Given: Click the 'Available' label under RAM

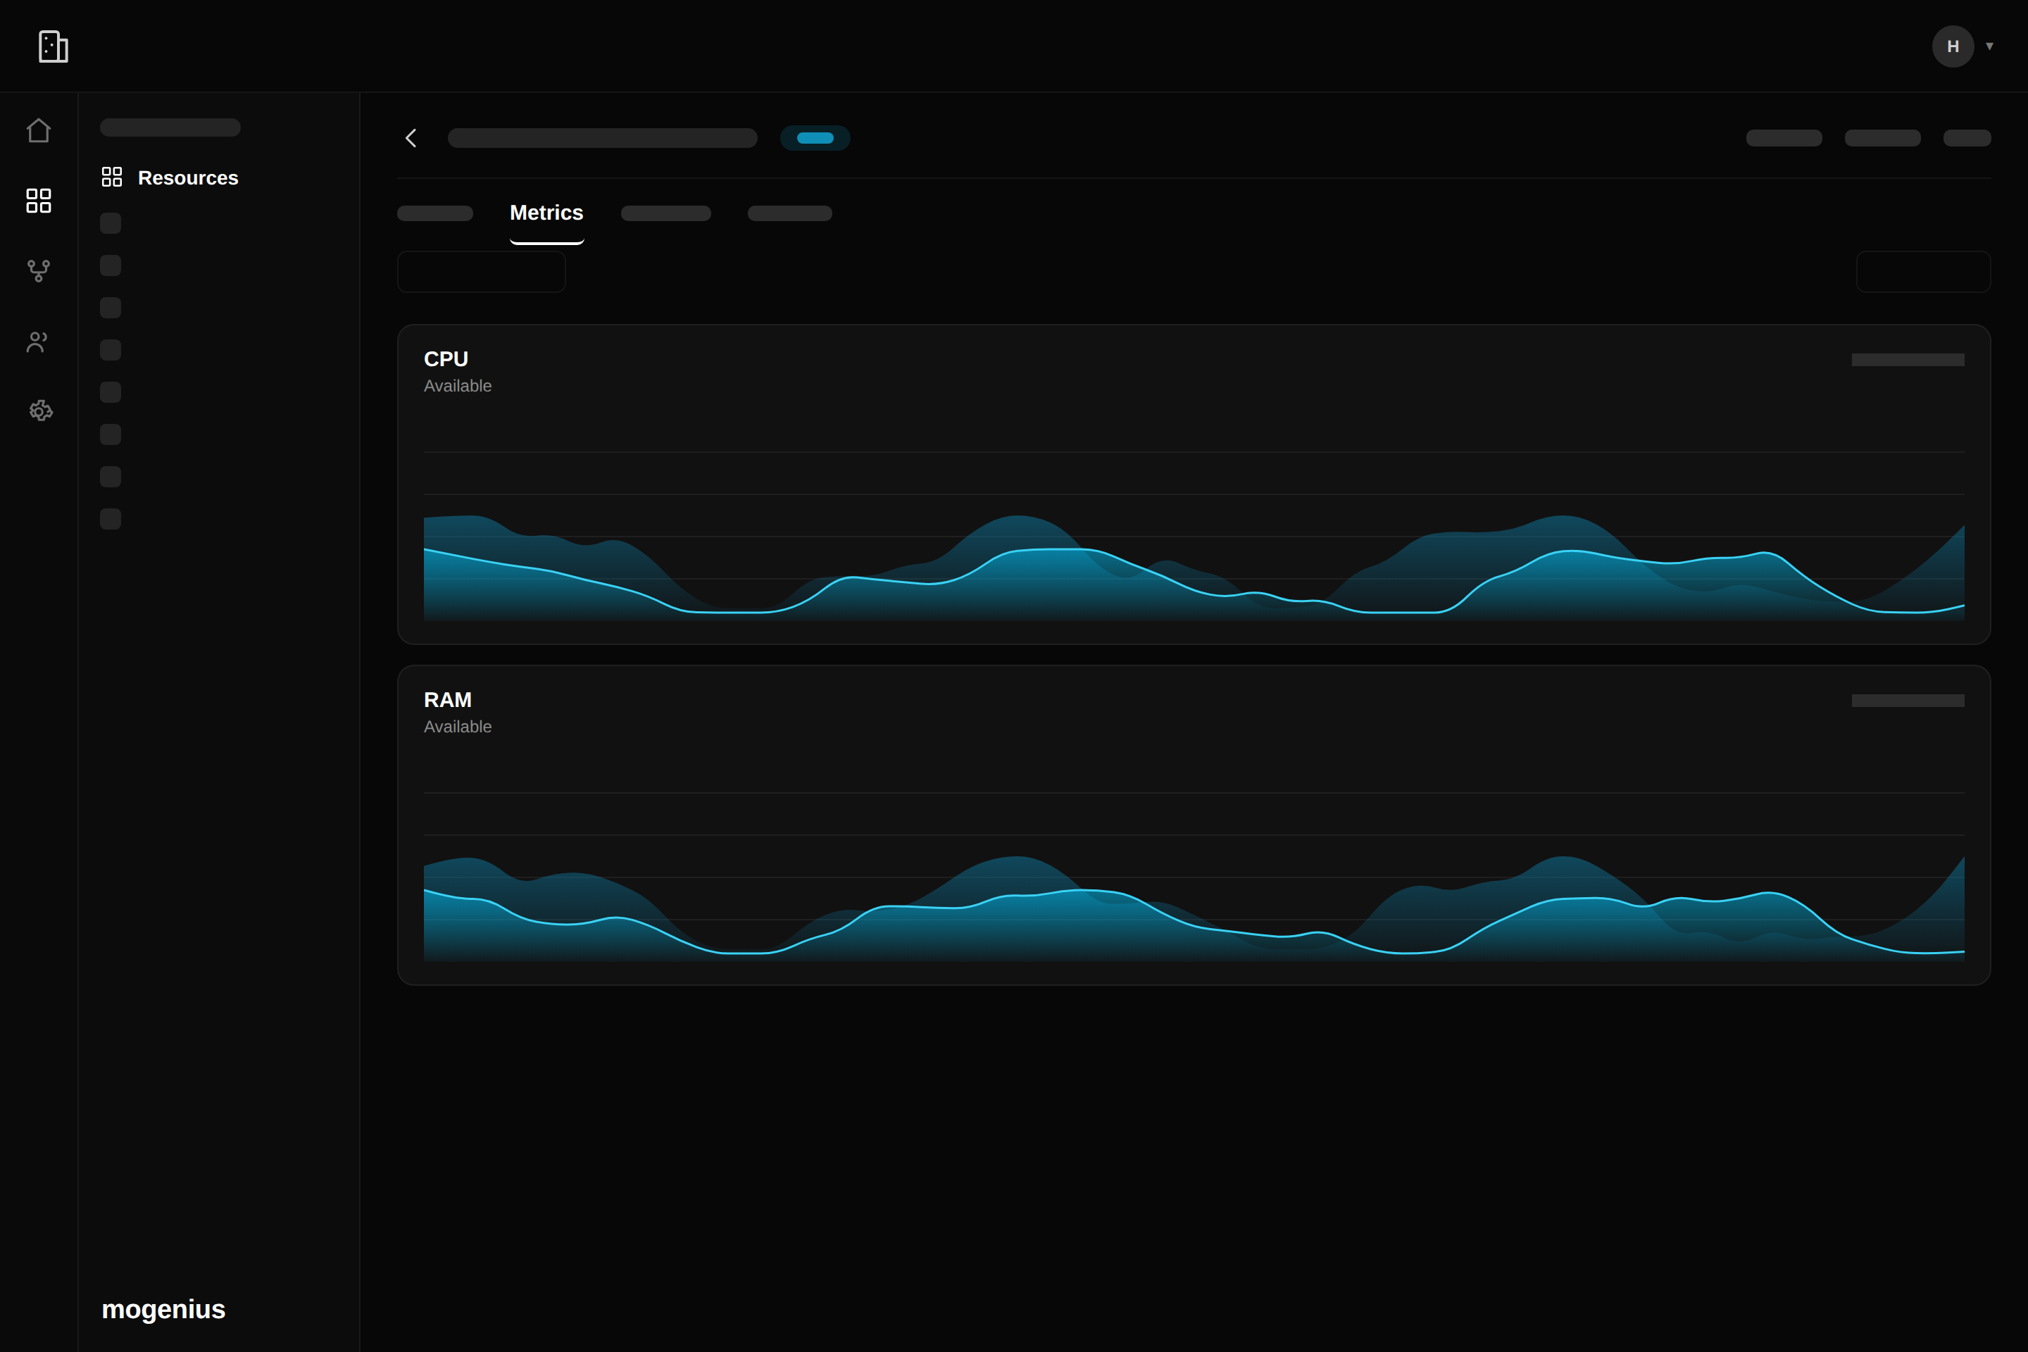Looking at the screenshot, I should click(458, 727).
